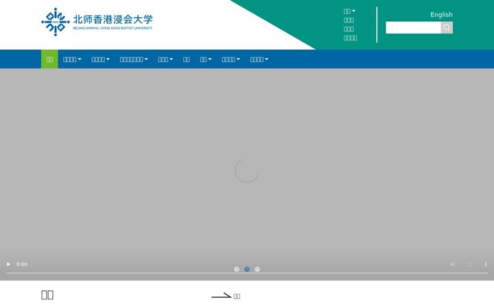Expand the two-character blue nav dropdown
494x308 pixels.
tap(206, 59)
